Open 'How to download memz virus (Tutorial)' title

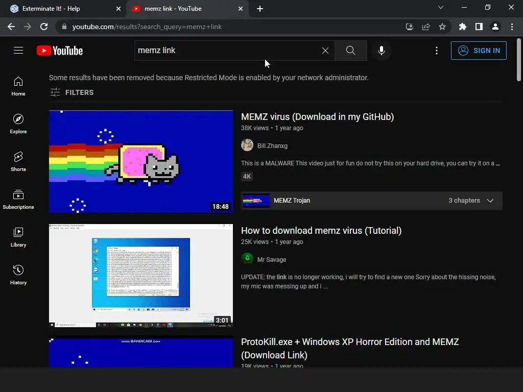321,231
